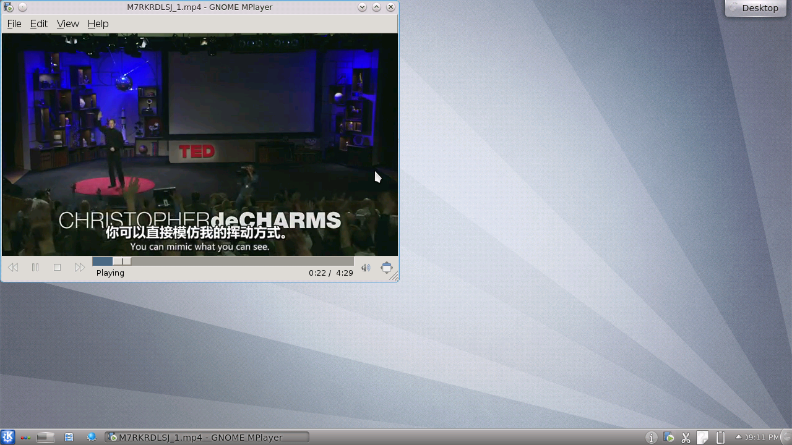Screen dimensions: 792x445
Task: Open the Edit menu
Action: 39,23
